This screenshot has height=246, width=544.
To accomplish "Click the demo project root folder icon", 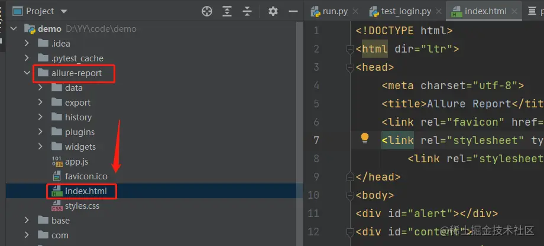I will point(30,29).
